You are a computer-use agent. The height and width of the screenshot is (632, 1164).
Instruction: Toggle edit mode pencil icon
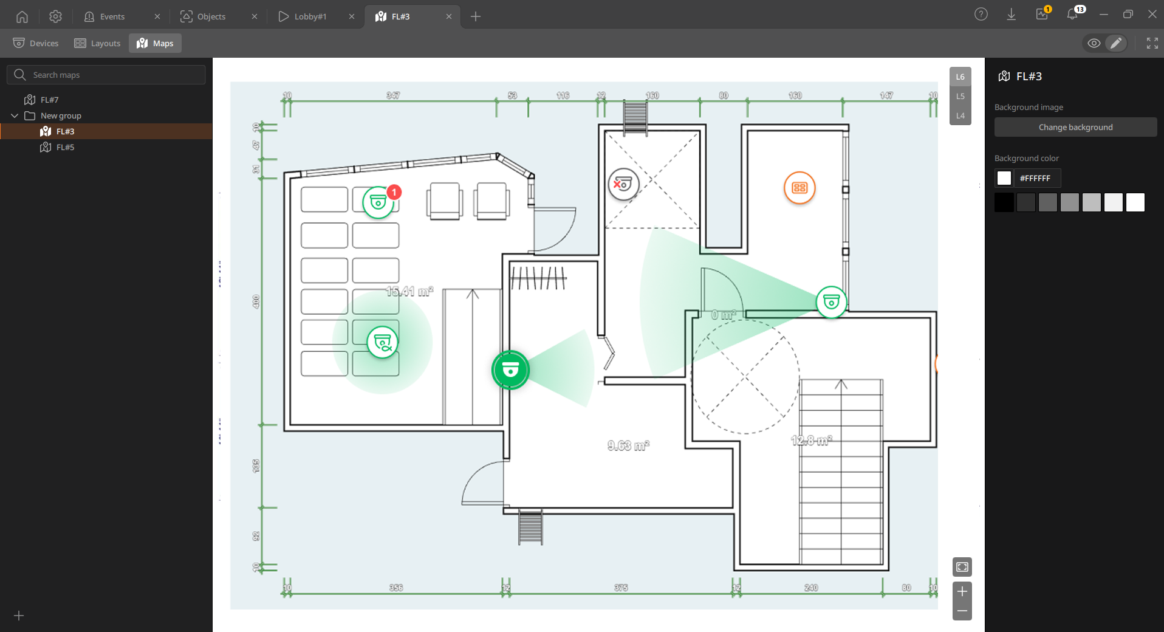click(1116, 43)
